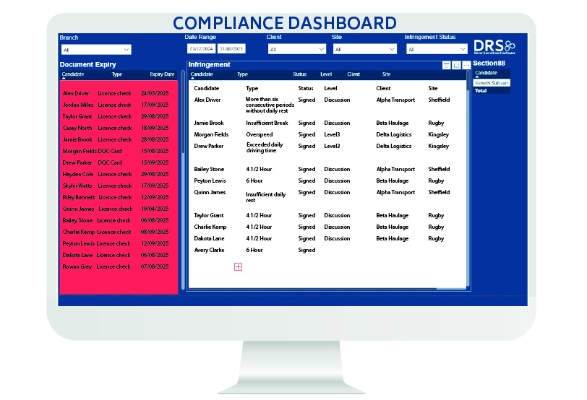This screenshot has width=587, height=400.
Task: Sort Infringement table by Status header
Action: 299,74
